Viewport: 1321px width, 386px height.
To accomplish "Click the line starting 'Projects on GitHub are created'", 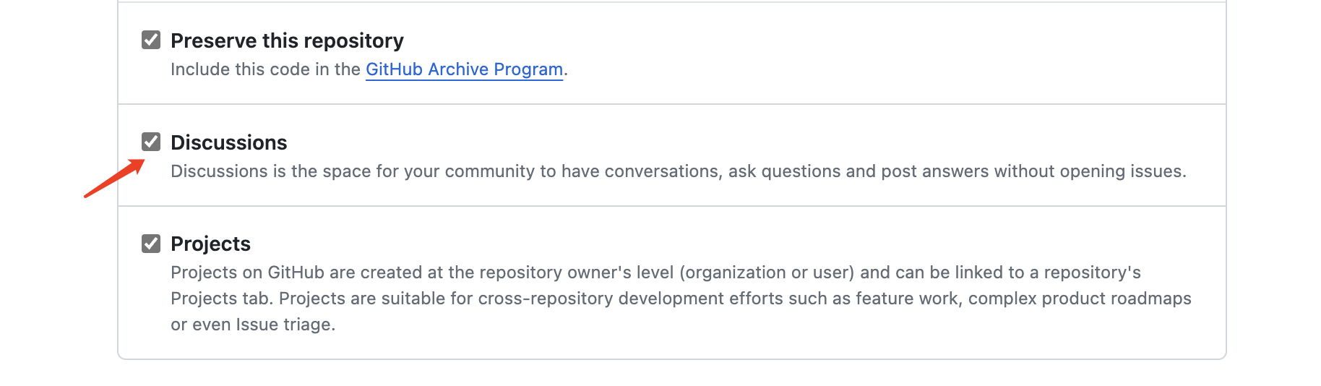I will point(655,273).
